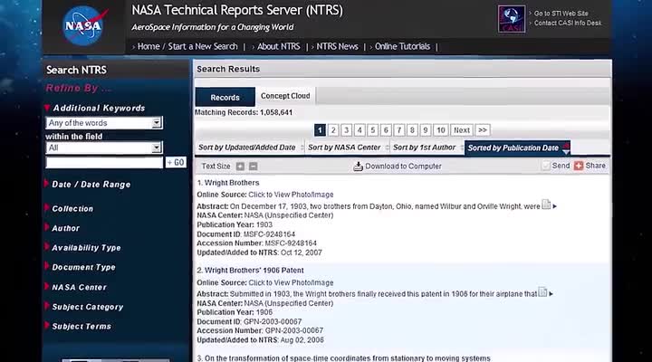Click the Download to Computer icon
This screenshot has width=652, height=362.
click(358, 167)
